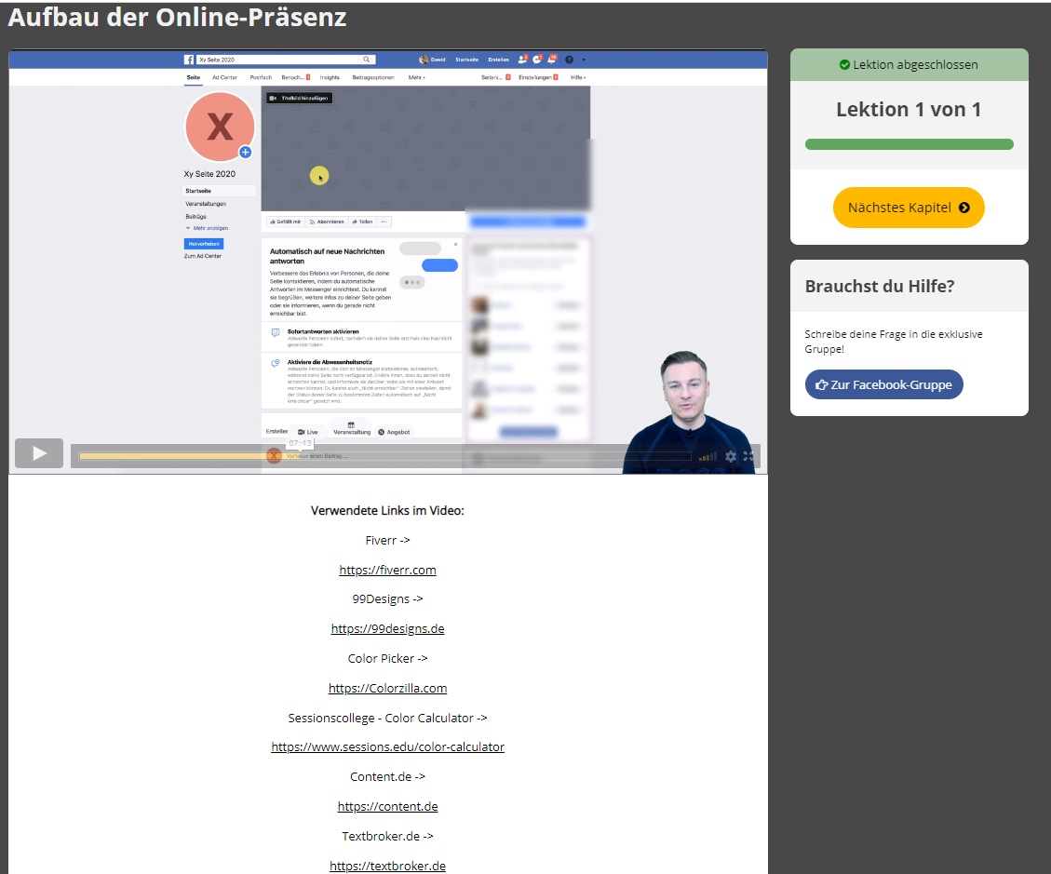Click 'Sessionscollege - Color Calculator ->' label
The width and height of the screenshot is (1051, 874).
tap(387, 718)
